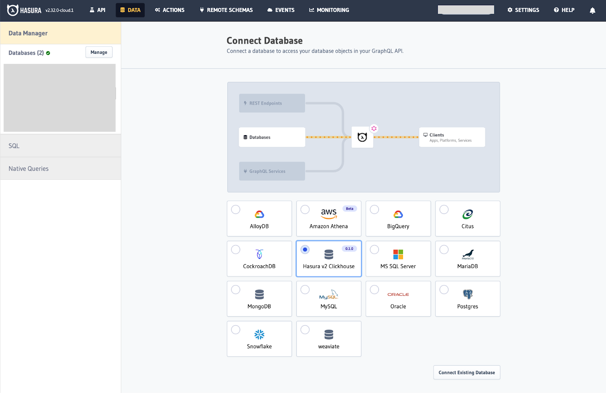Select the CockroachDB radio button
The height and width of the screenshot is (393, 606).
236,250
